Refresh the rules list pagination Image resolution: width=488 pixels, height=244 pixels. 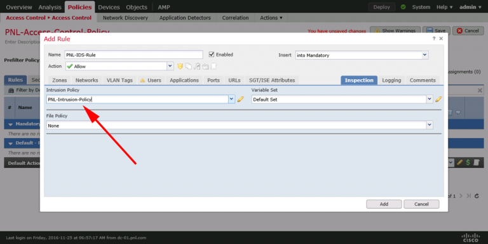477,196
